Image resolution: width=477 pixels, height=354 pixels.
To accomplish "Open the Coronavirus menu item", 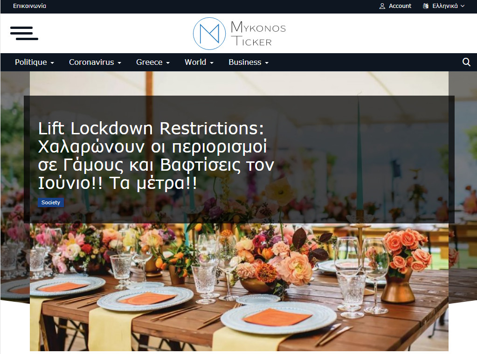I will pos(91,62).
